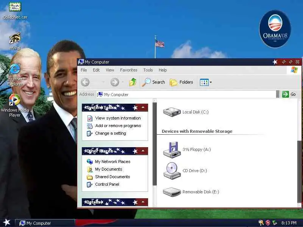The width and height of the screenshot is (303, 227).
Task: Open Back button history dropdown arrow
Action: pos(103,82)
